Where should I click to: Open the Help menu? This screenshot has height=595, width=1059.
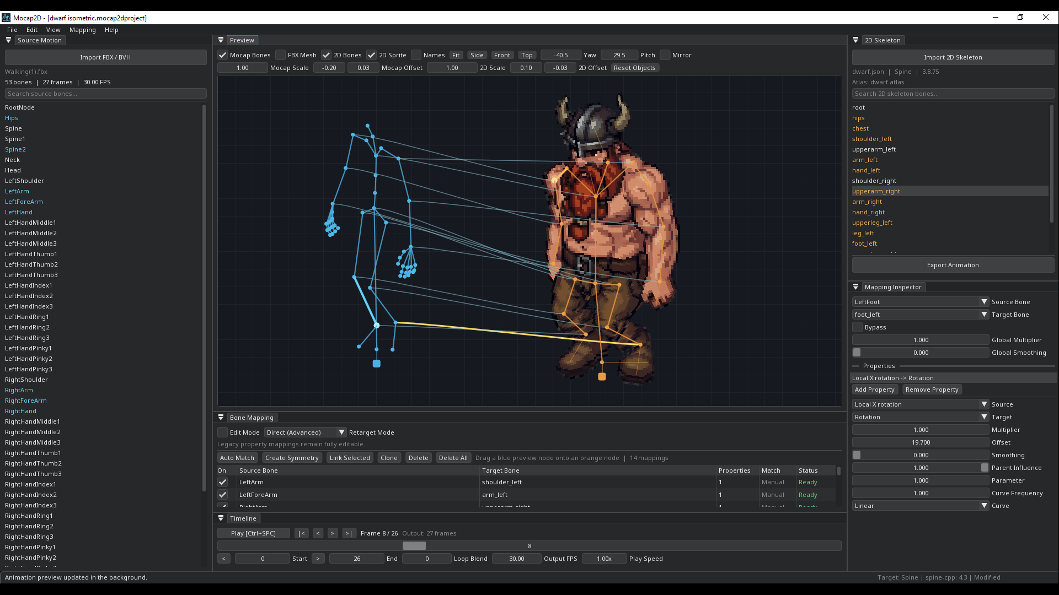pyautogui.click(x=111, y=30)
